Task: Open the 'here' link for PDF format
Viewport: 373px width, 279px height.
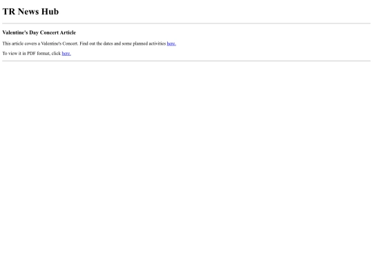Action: click(66, 53)
